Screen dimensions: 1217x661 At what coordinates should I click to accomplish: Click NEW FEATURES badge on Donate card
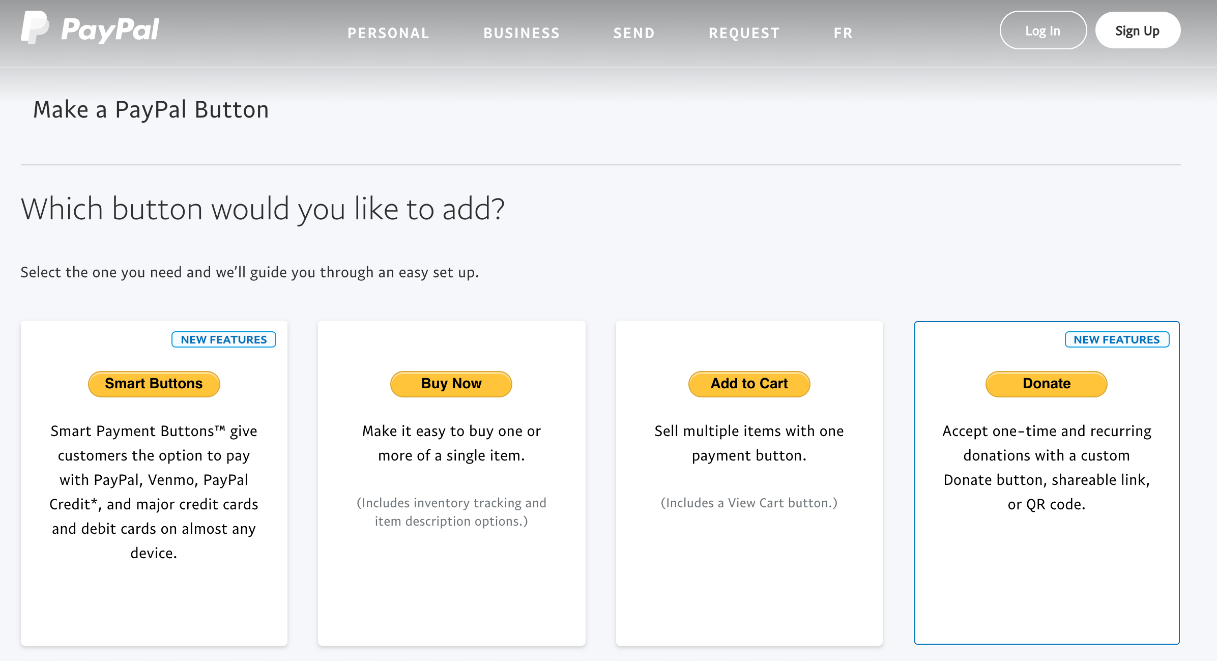pyautogui.click(x=1117, y=339)
